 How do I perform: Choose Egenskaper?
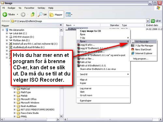point(86,101)
